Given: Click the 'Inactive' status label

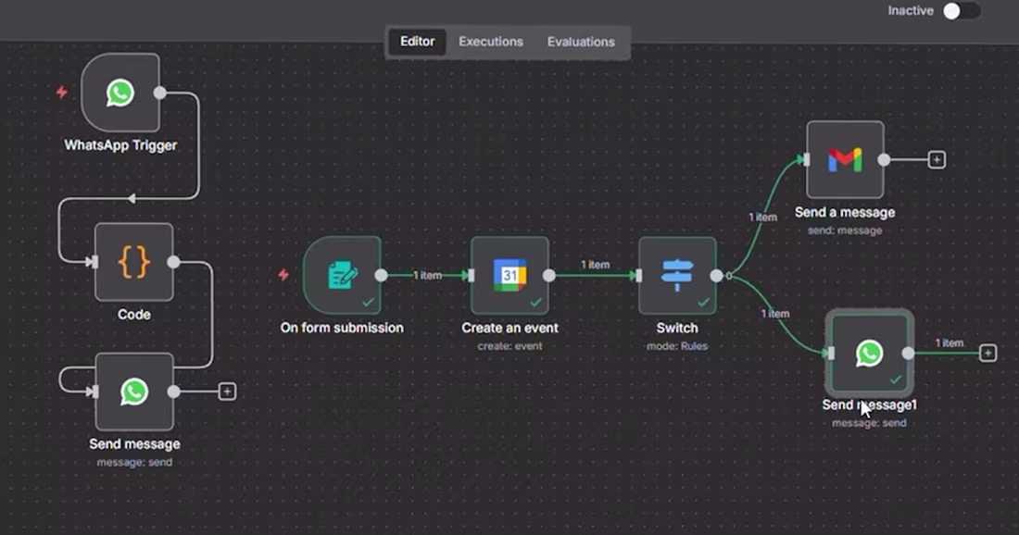Looking at the screenshot, I should pos(911,11).
